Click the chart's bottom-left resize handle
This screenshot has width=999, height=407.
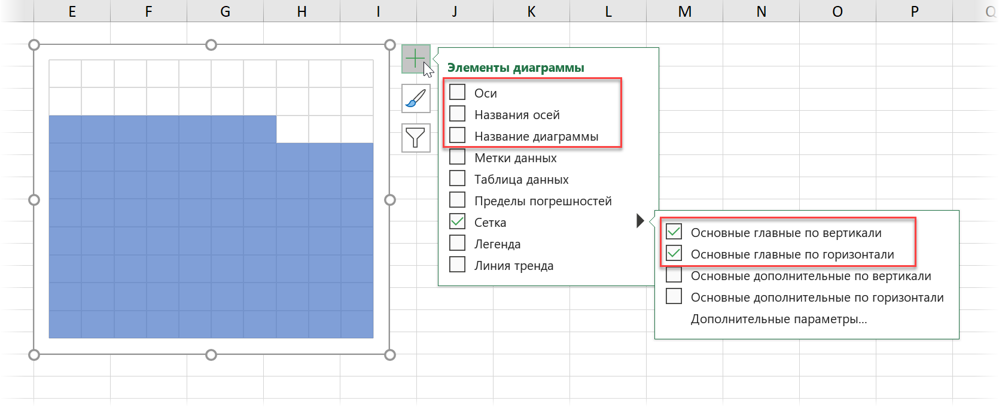(34, 355)
